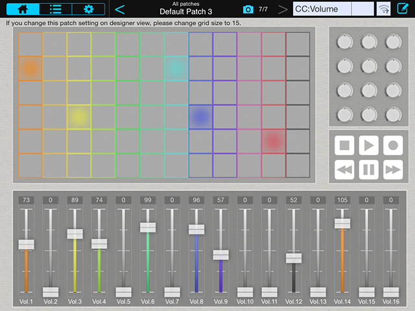Click the value 73 above Vol.1
Viewport: 415px width, 311px height.
click(26, 200)
